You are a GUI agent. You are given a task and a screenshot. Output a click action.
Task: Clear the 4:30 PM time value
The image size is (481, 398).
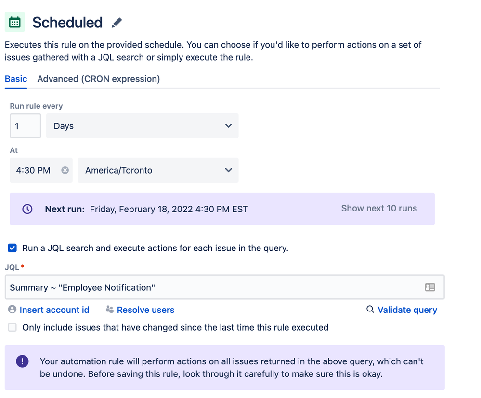(x=65, y=170)
